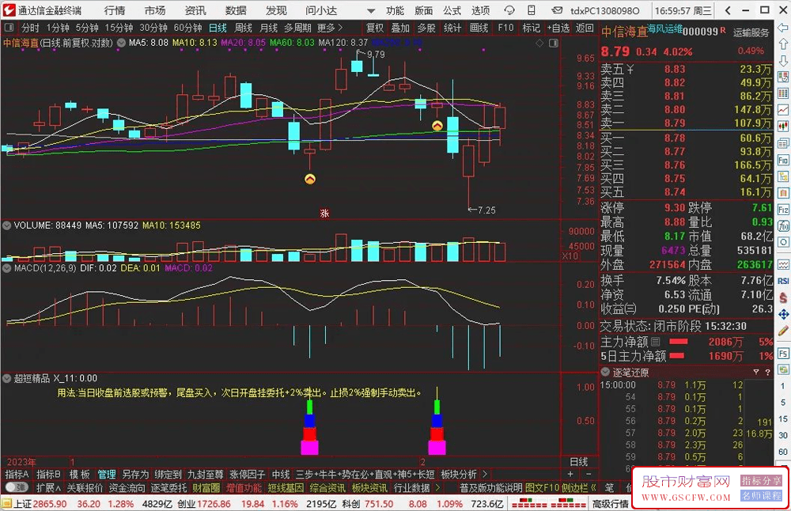This screenshot has width=791, height=511.
Task: Expand 更多 period options
Action: point(331,28)
